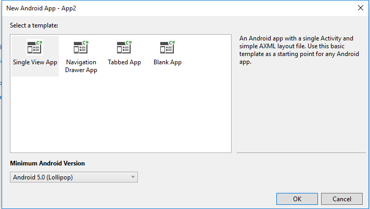Click the "Navigation Drawer App" text label

pos(81,66)
